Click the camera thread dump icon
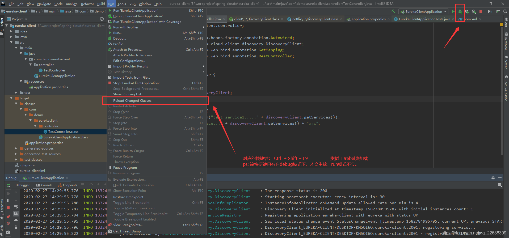509x238 pixels. click(x=8, y=232)
